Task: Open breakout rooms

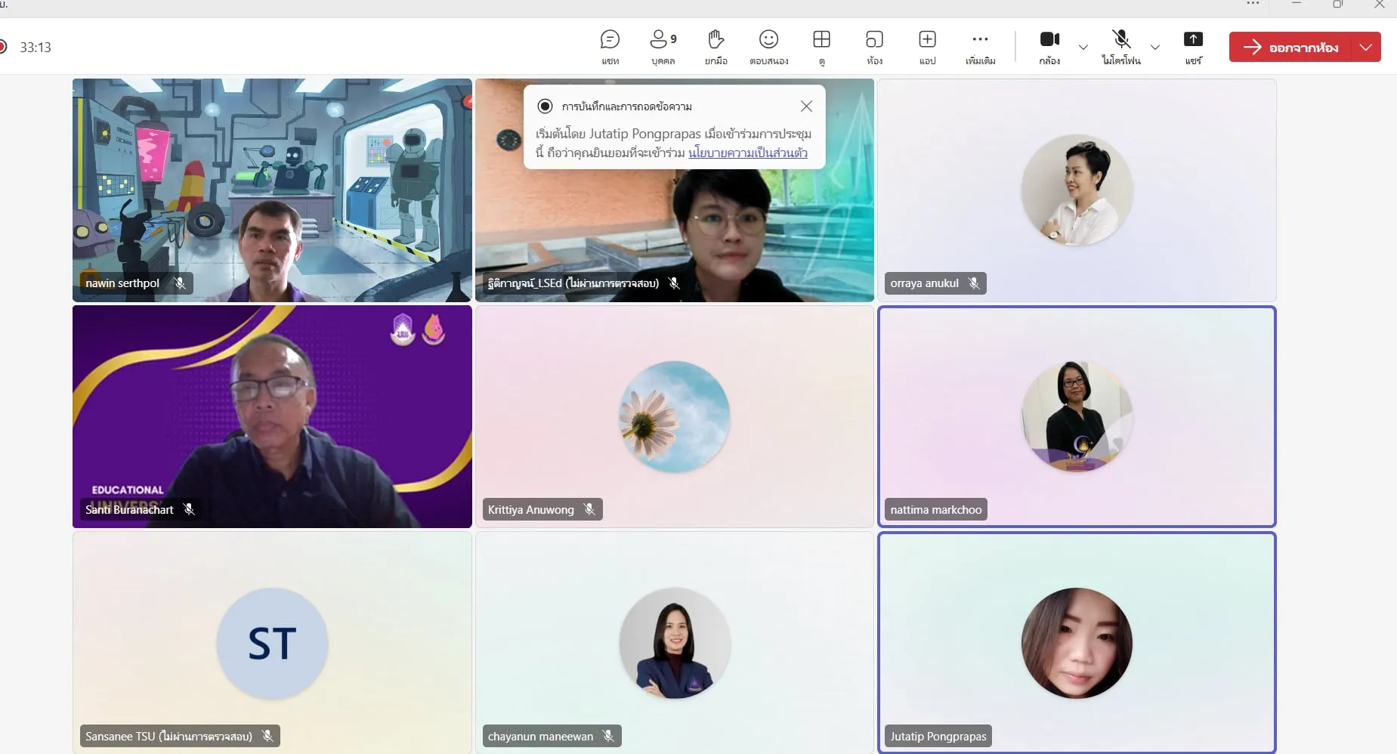Action: 874,47
